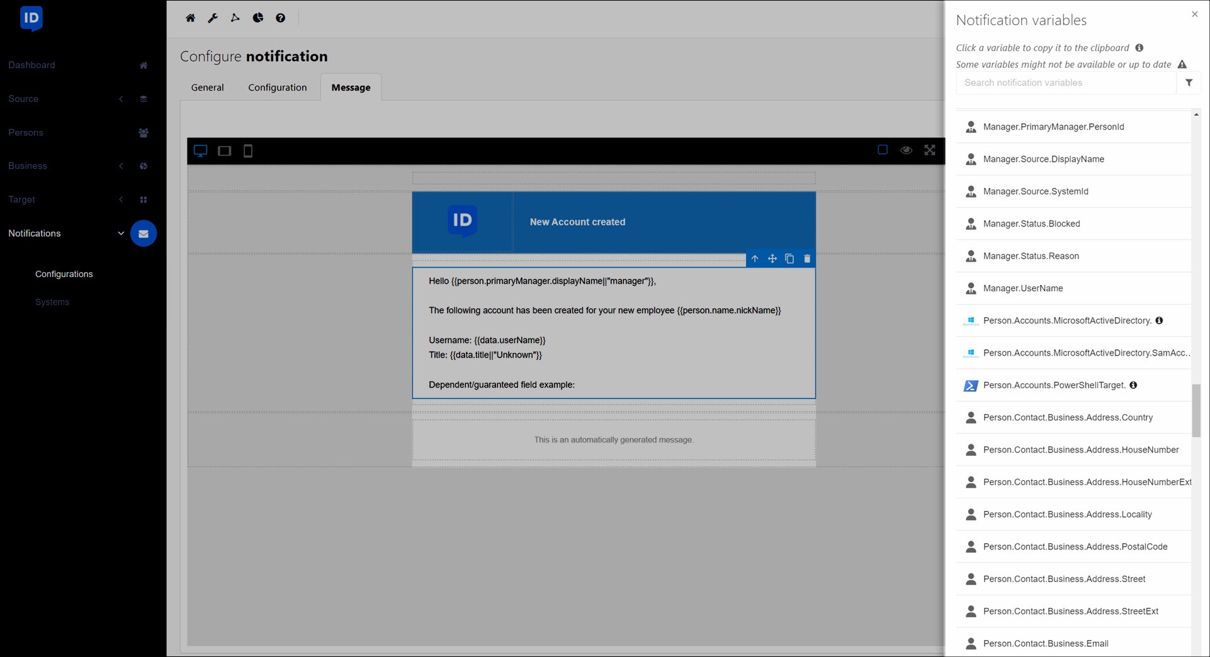1210x657 pixels.
Task: Click the home icon in top toolbar
Action: 190,18
